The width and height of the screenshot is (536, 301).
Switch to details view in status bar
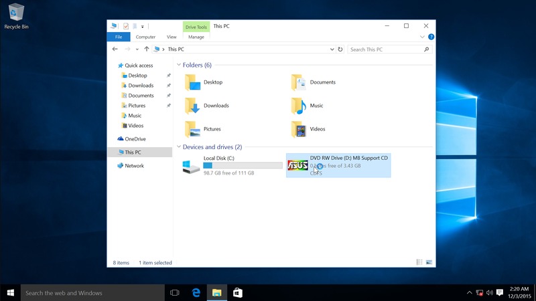click(419, 262)
